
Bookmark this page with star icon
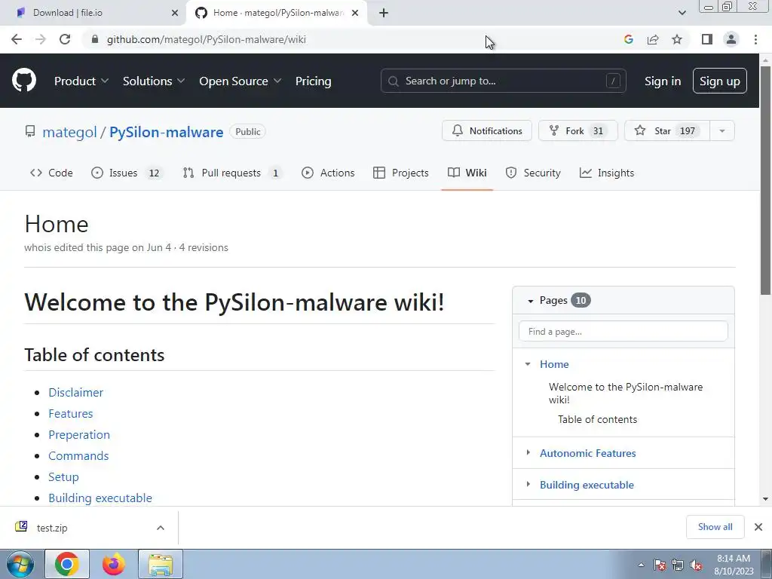click(677, 39)
